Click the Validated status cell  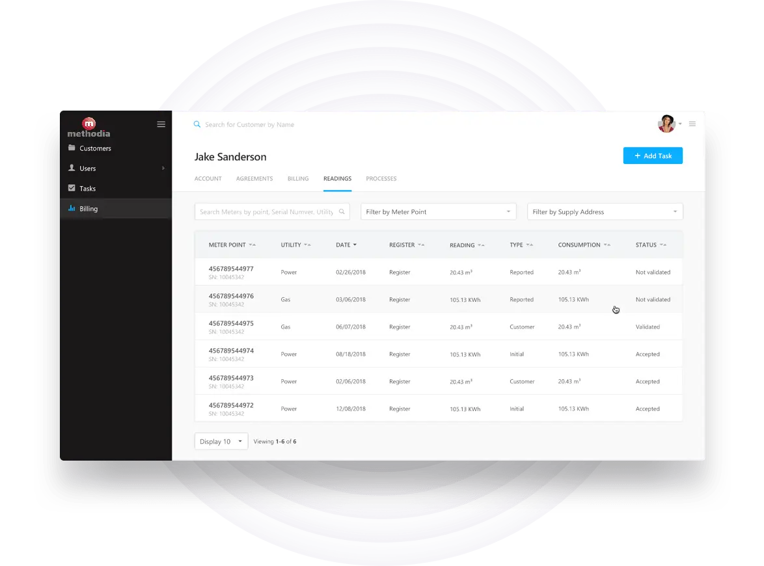click(648, 327)
